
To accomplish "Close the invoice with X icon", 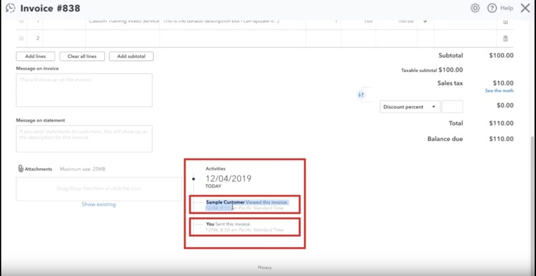I will click(524, 8).
